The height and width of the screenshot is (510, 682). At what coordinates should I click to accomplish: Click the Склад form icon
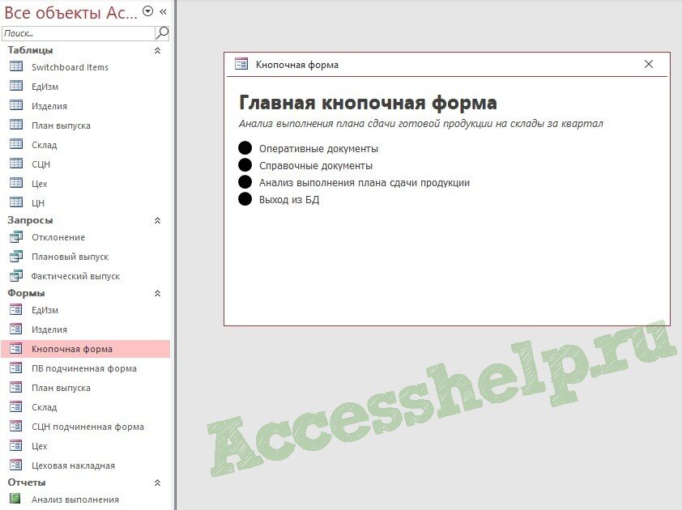click(16, 406)
